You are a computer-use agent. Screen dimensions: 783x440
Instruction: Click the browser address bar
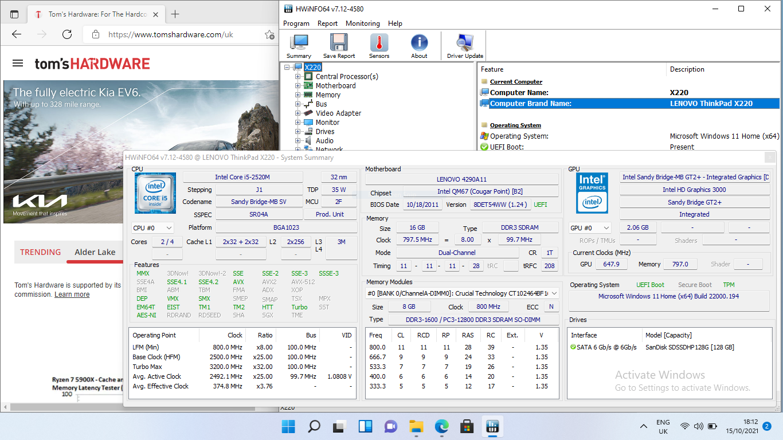pos(172,34)
